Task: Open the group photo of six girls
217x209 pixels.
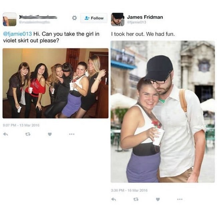Action: [x=55, y=83]
